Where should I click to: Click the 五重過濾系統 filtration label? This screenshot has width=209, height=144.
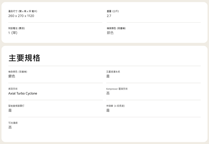coord(113,72)
